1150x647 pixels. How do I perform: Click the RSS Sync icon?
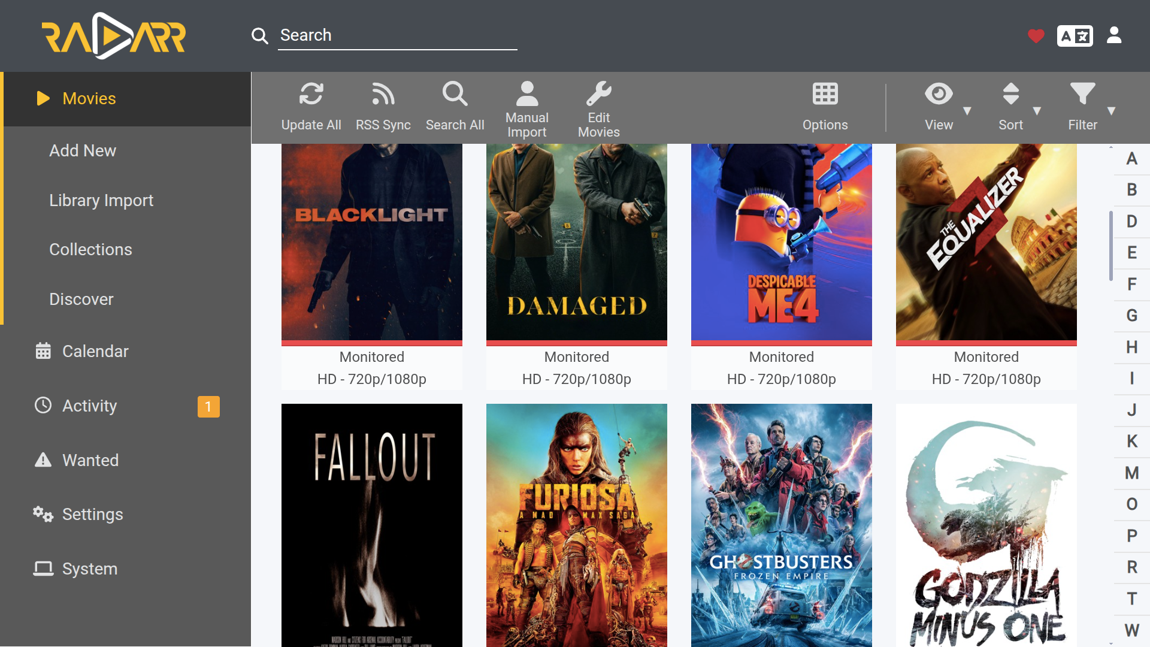pos(383,95)
